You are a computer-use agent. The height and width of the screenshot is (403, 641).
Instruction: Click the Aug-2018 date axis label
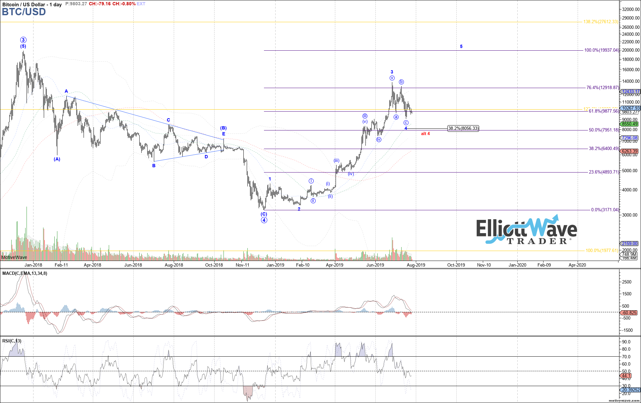click(174, 265)
